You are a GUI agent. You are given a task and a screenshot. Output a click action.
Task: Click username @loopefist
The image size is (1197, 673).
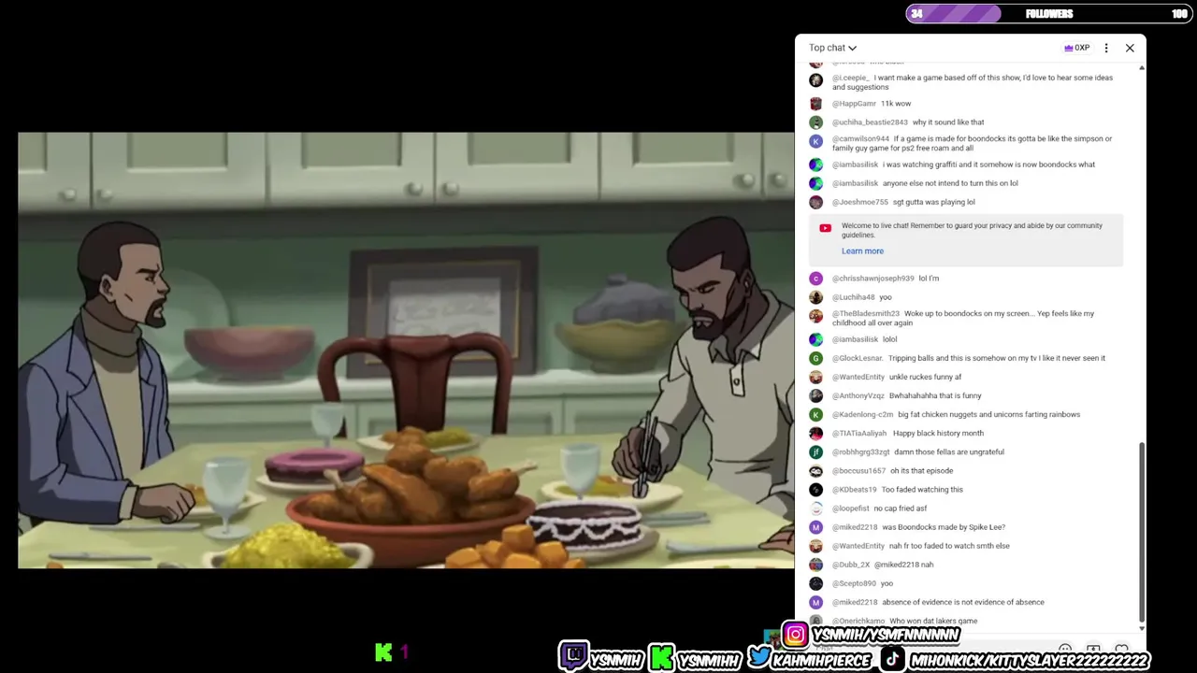851,508
